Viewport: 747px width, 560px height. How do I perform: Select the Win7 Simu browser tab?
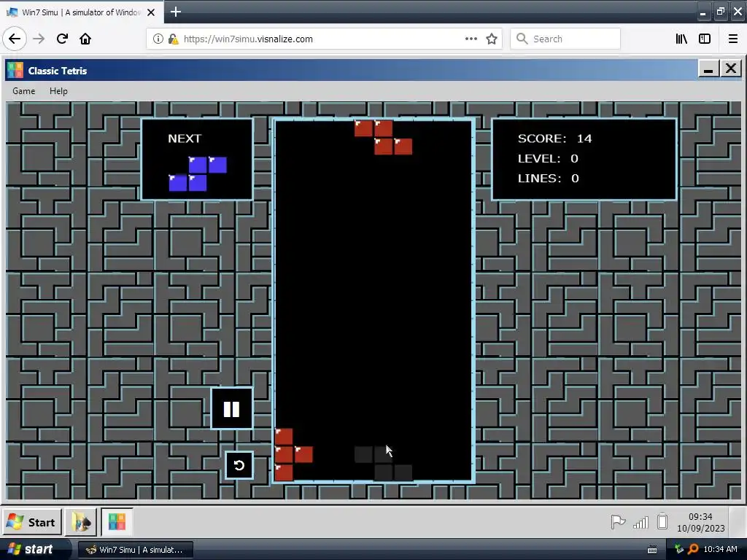tap(82, 12)
